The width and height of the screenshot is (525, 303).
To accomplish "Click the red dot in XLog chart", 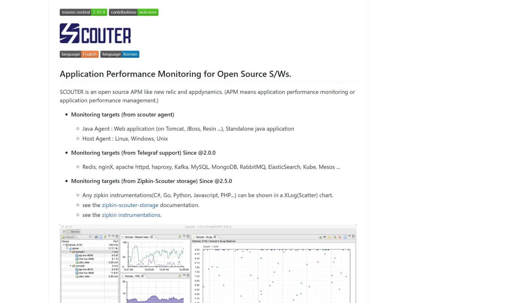I will [318, 262].
